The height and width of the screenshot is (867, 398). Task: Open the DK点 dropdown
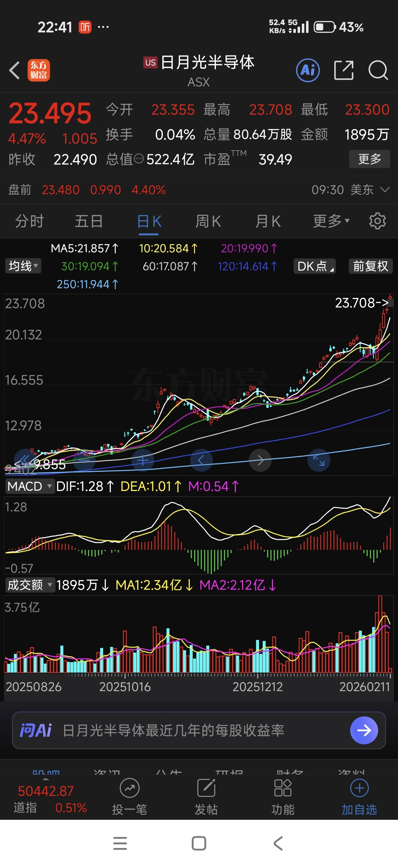point(315,266)
